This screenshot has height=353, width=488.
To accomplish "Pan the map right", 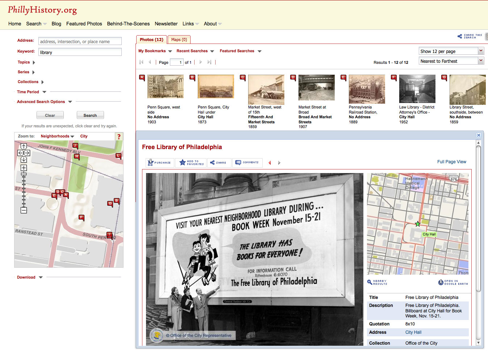I will [27, 153].
